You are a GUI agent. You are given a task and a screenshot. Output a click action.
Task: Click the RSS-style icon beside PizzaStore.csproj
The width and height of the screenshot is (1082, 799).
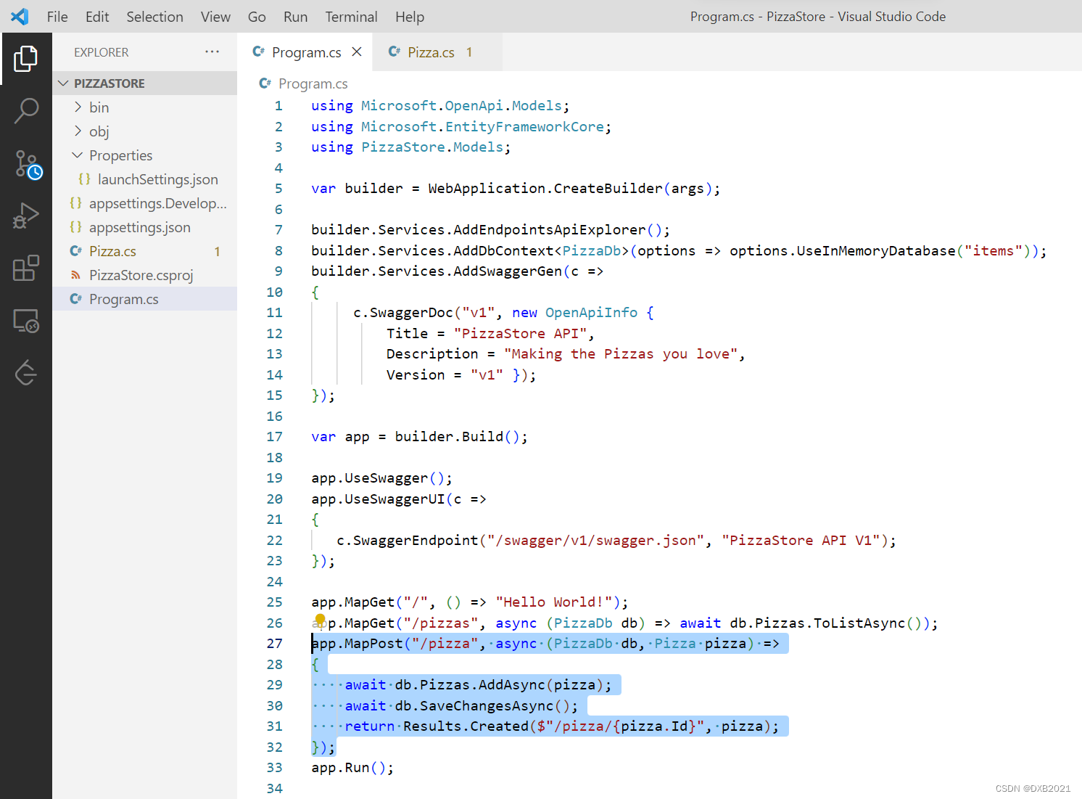(x=75, y=275)
